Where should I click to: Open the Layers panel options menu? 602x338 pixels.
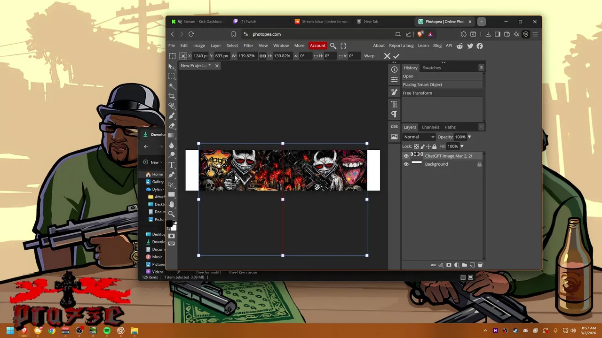click(481, 127)
